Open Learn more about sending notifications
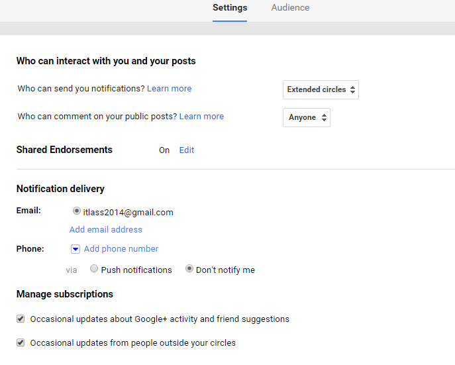 pyautogui.click(x=169, y=89)
